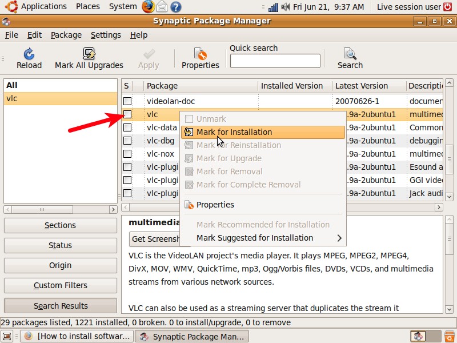This screenshot has width=457, height=343.
Task: Click the left pane horizontal scrollbar thumb
Action: pyautogui.click(x=42, y=209)
